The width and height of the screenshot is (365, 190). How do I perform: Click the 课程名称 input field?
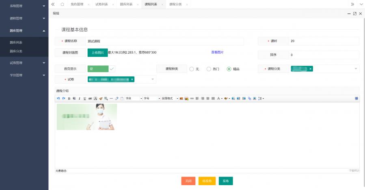click(164, 41)
